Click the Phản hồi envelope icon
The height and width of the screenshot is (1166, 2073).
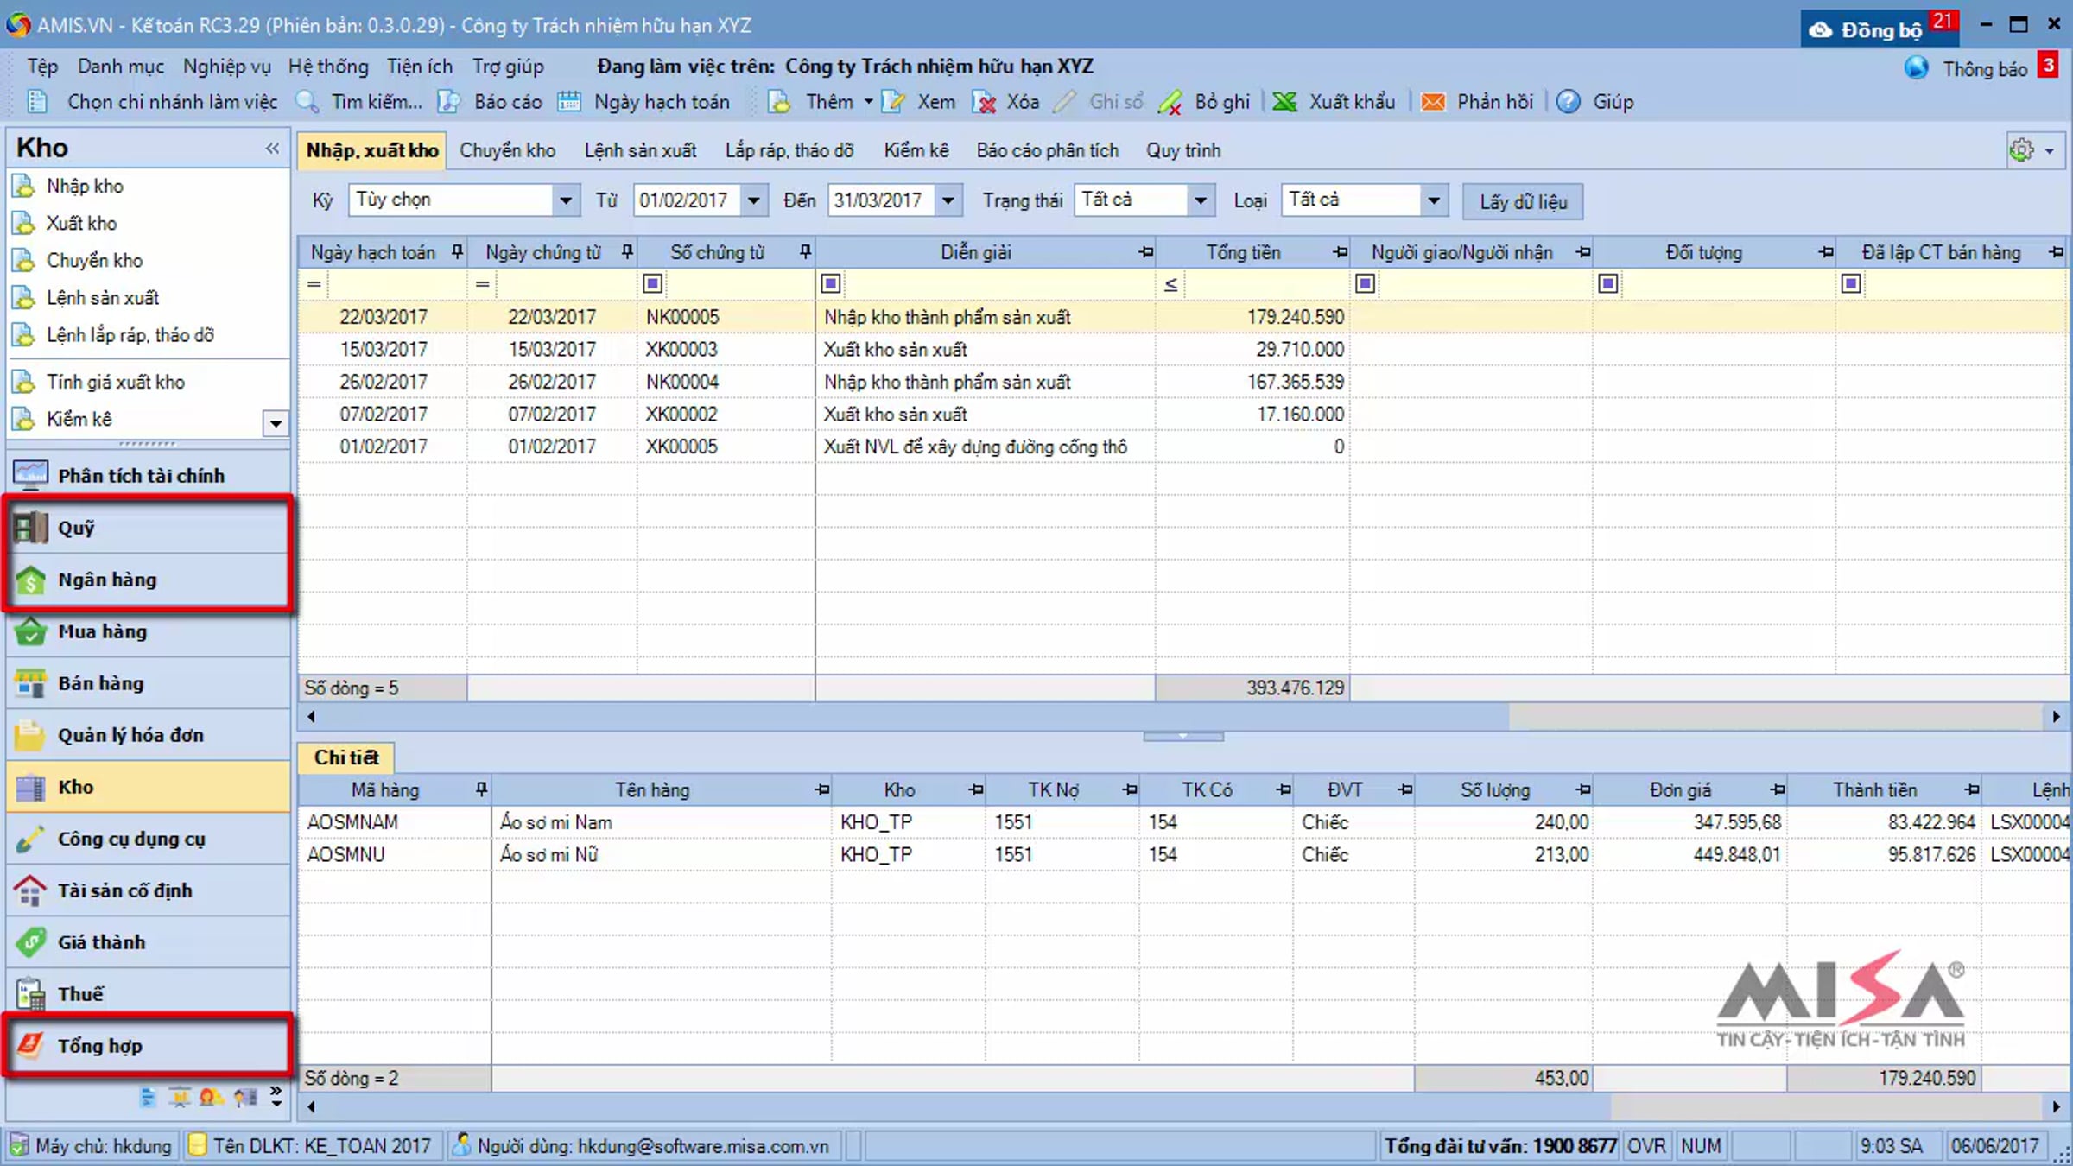(1433, 102)
